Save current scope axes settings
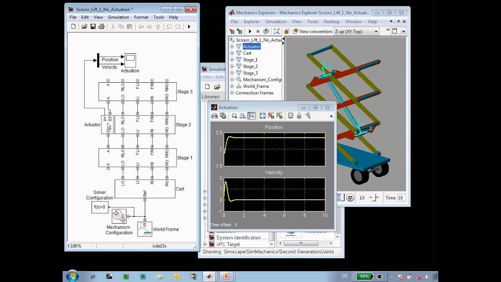The image size is (501, 282). coord(271,116)
